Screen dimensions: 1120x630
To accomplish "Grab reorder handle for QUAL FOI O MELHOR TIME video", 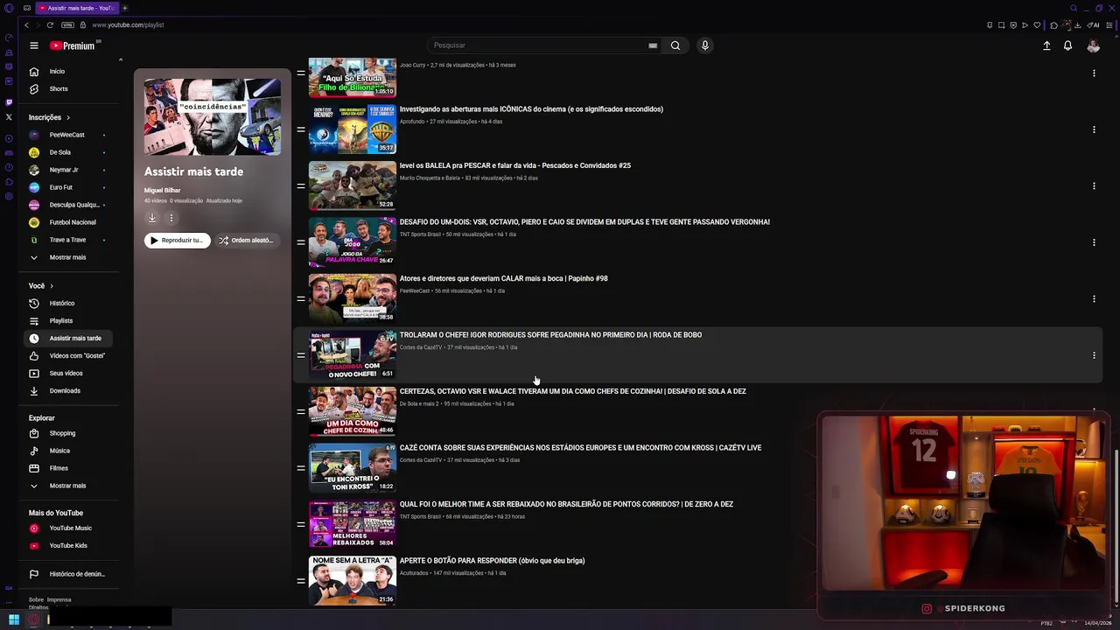I will (301, 524).
